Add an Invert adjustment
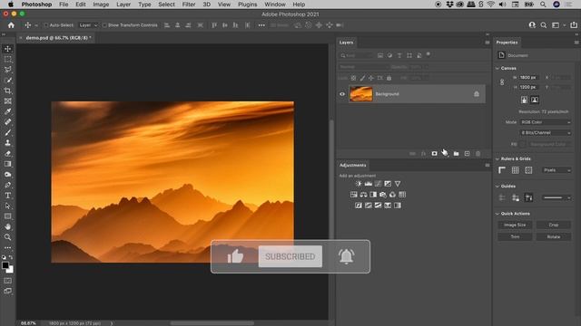Viewport: 581px width, 326px height. (x=359, y=206)
